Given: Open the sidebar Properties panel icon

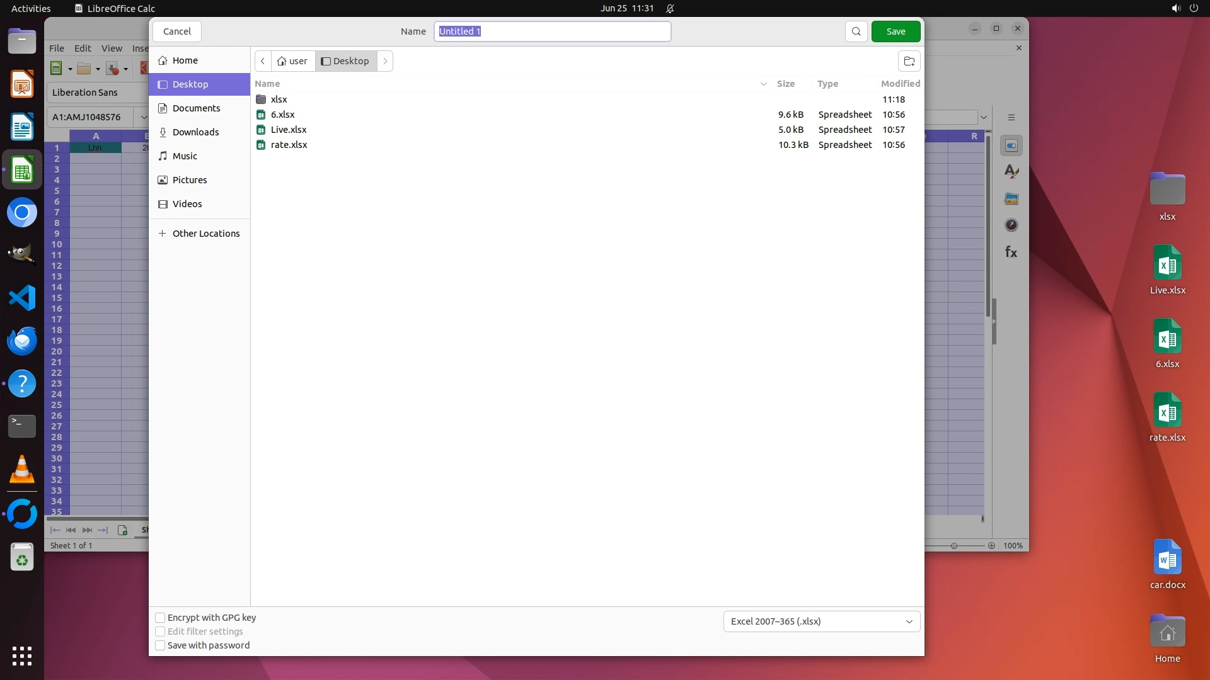Looking at the screenshot, I should (x=1011, y=145).
